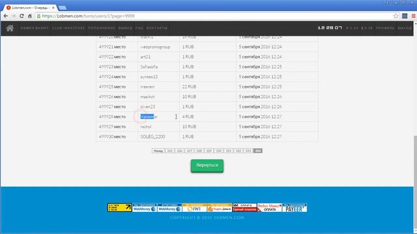Go to pagination page 327

point(190,151)
